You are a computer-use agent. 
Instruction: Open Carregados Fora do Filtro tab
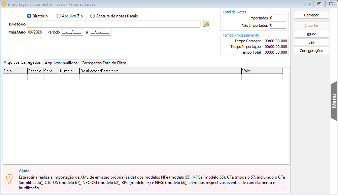pos(104,63)
